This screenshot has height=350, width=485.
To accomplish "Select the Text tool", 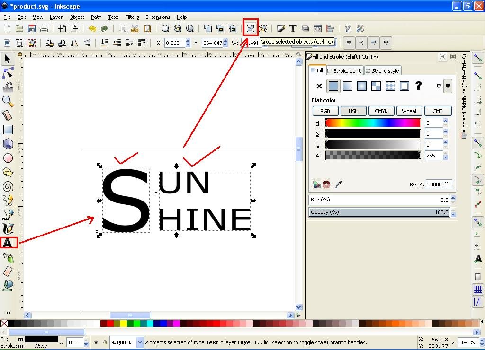I will pyautogui.click(x=8, y=243).
